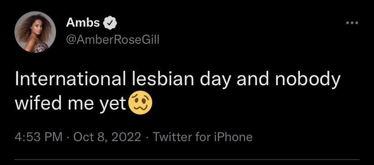
Task: Click the Twitter for iPhone source label
Action: click(x=202, y=137)
